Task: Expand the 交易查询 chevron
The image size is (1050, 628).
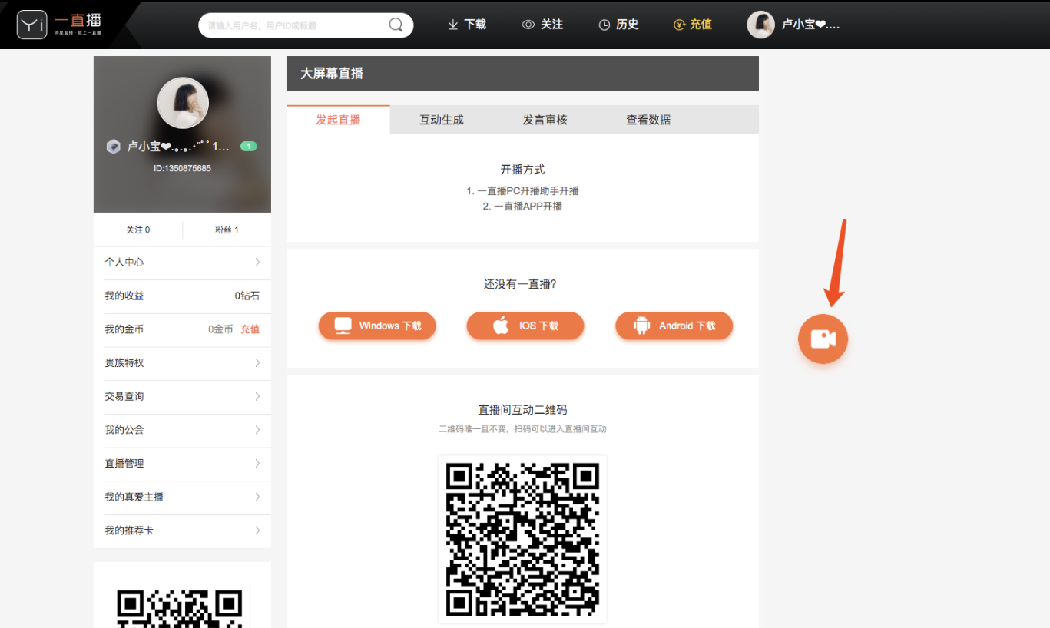Action: (x=257, y=396)
